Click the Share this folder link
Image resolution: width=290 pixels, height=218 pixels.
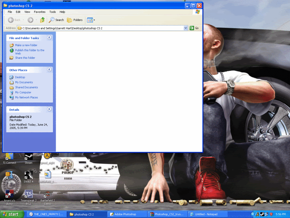click(x=25, y=58)
